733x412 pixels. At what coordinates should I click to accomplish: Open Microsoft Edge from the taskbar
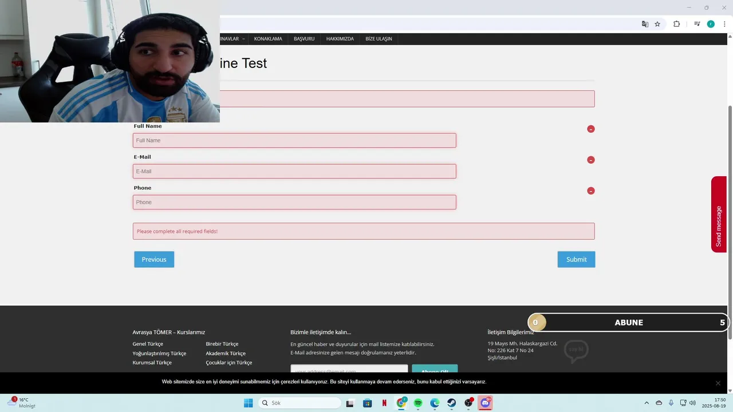(435, 403)
